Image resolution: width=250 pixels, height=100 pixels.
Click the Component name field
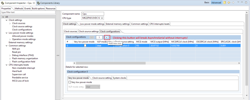pyautogui.click(x=93, y=14)
